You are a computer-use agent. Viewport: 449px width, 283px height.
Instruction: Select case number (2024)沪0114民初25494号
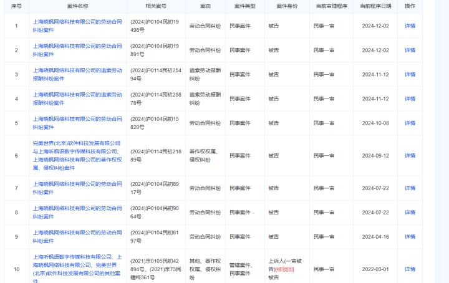(156, 74)
